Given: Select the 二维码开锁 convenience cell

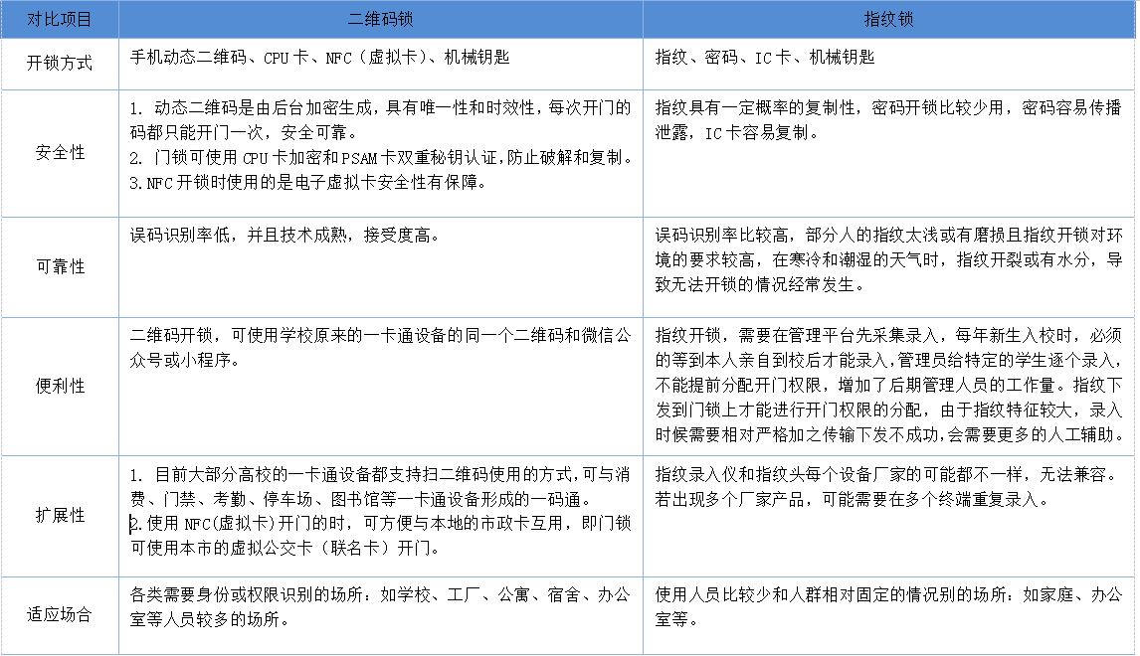Looking at the screenshot, I should 381,347.
